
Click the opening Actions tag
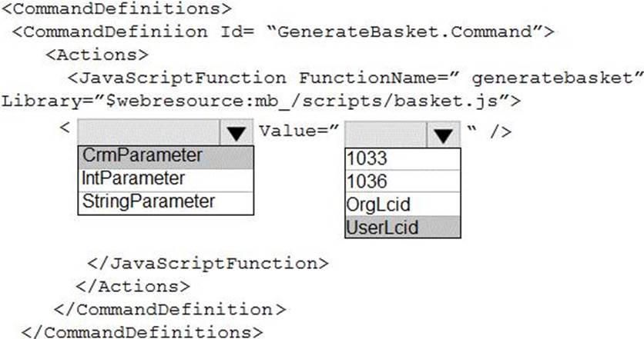coord(96,55)
